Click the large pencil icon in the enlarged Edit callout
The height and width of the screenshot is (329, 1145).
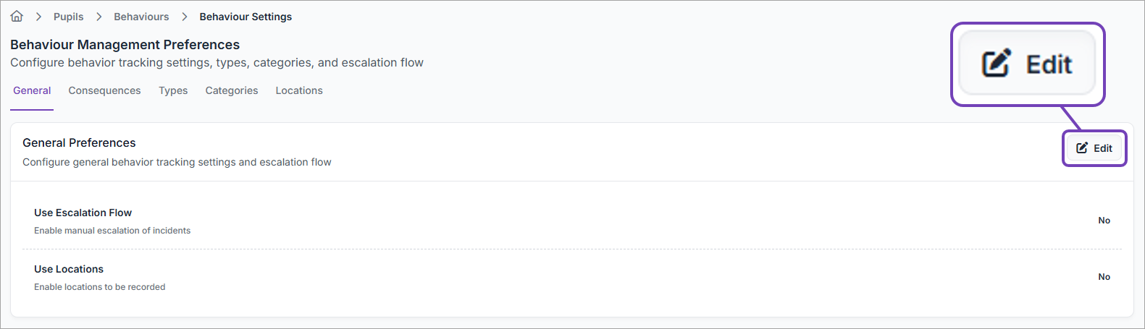tap(996, 64)
